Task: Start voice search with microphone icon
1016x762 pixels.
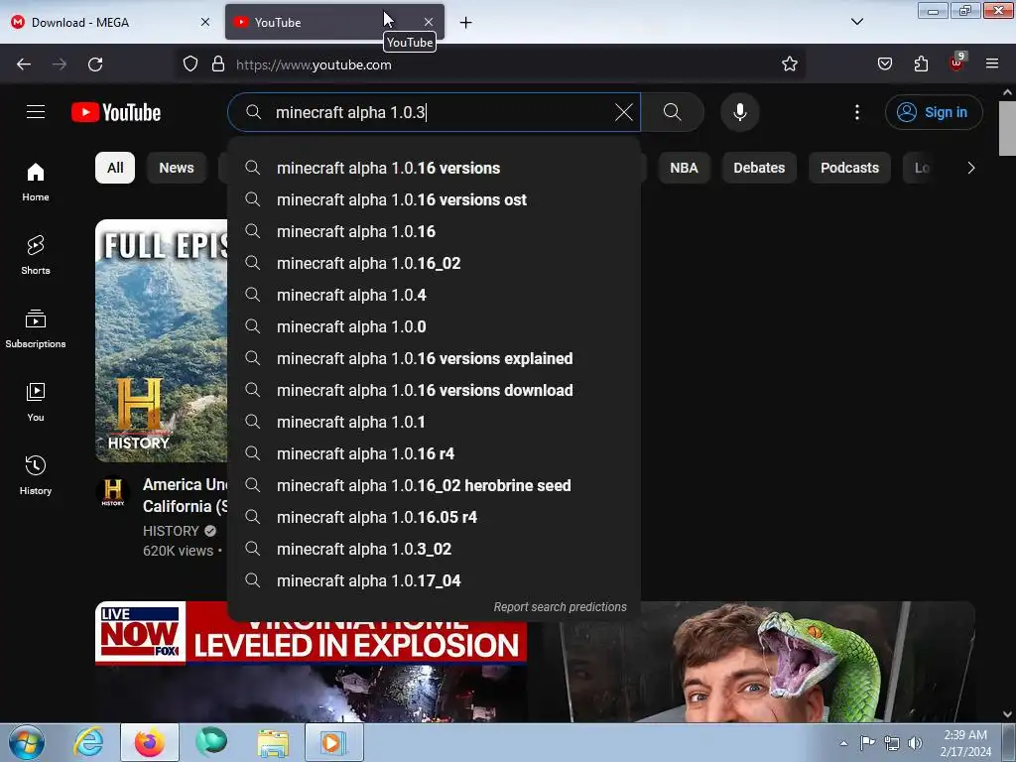Action: pos(739,112)
